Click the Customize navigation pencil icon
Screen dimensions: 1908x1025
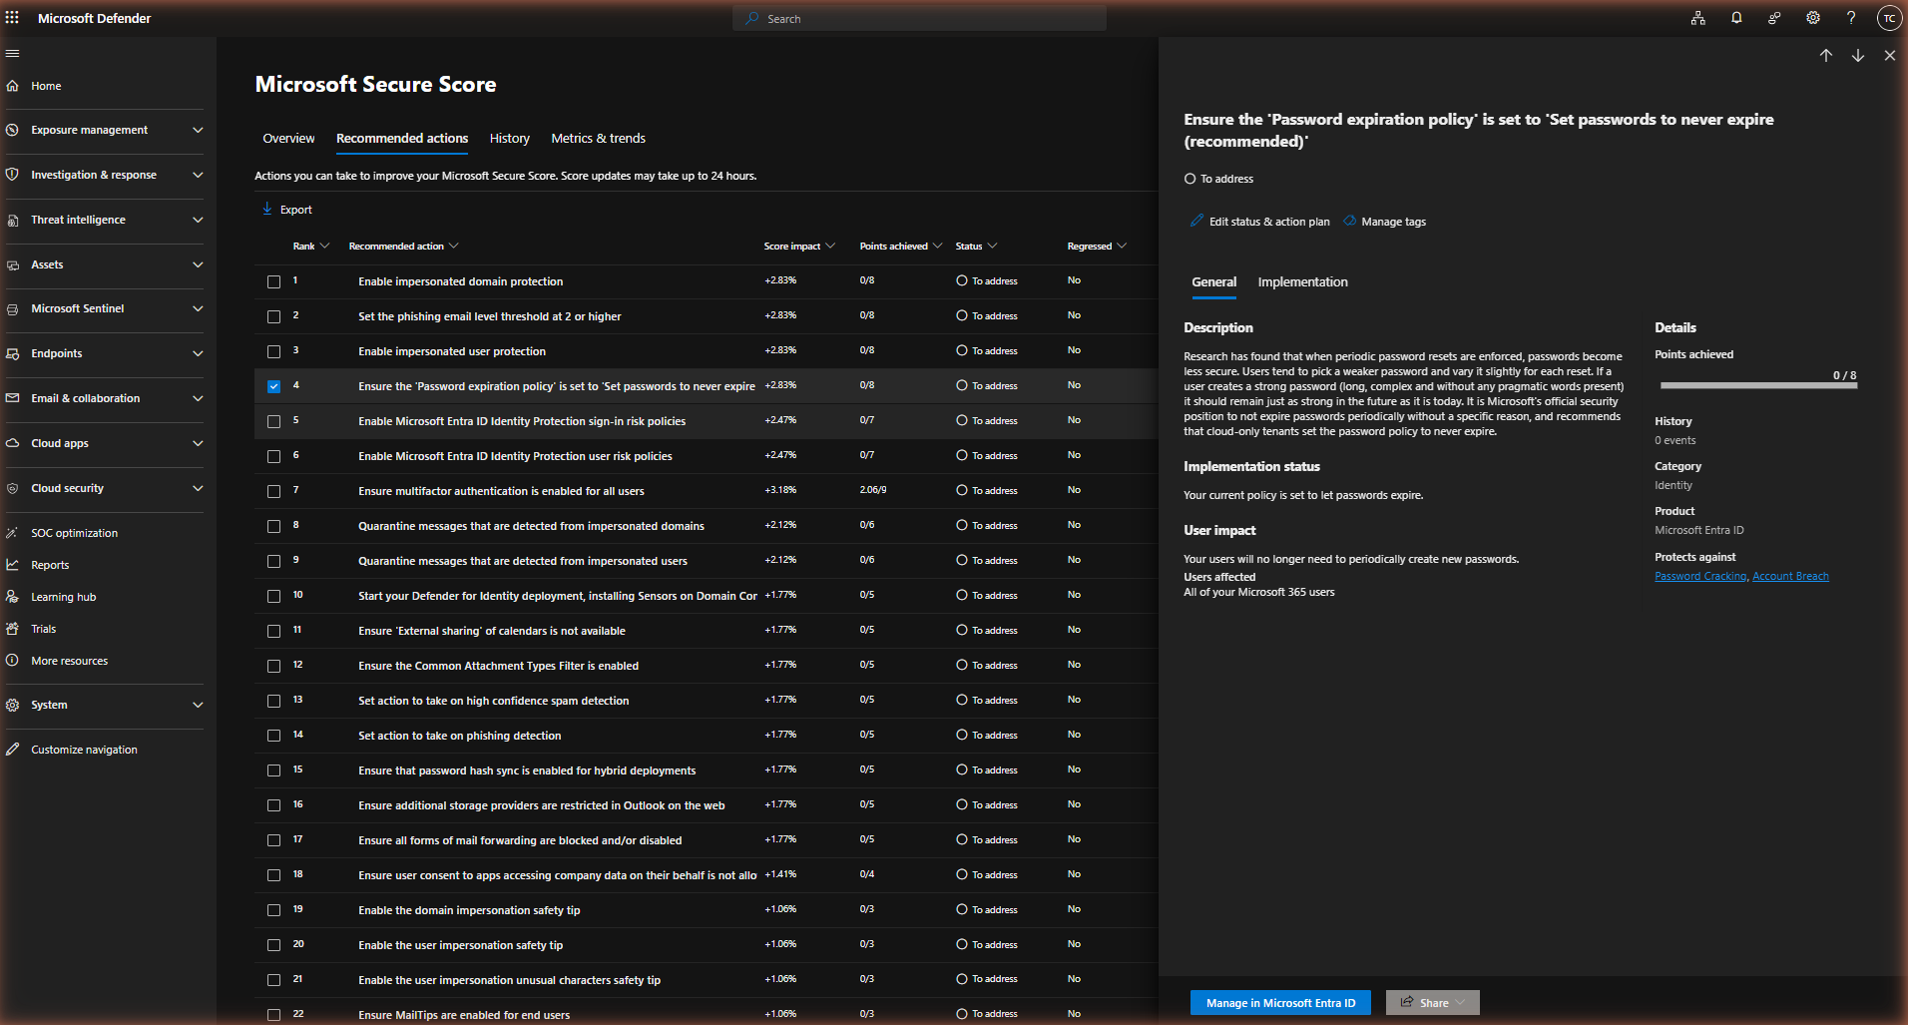click(12, 750)
